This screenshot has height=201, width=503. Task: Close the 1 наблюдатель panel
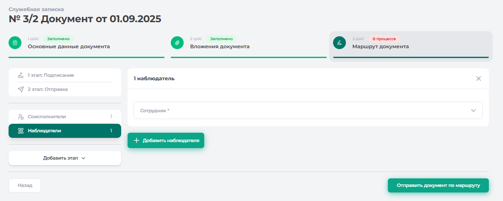coord(479,79)
